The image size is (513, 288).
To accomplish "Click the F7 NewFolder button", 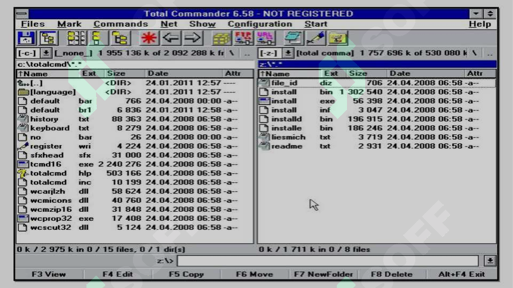I will point(323,274).
